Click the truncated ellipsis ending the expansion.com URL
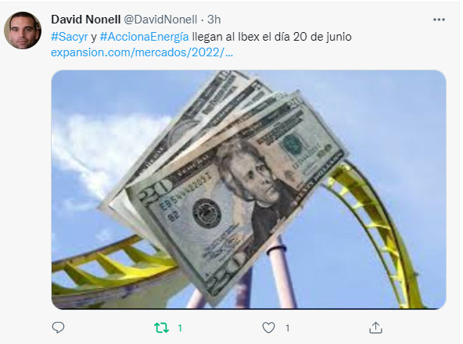Screen dimensions: 463x344 (229, 52)
